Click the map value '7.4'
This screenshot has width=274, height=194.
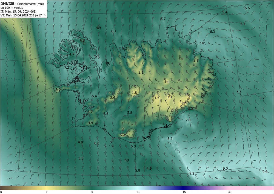(x=201, y=43)
